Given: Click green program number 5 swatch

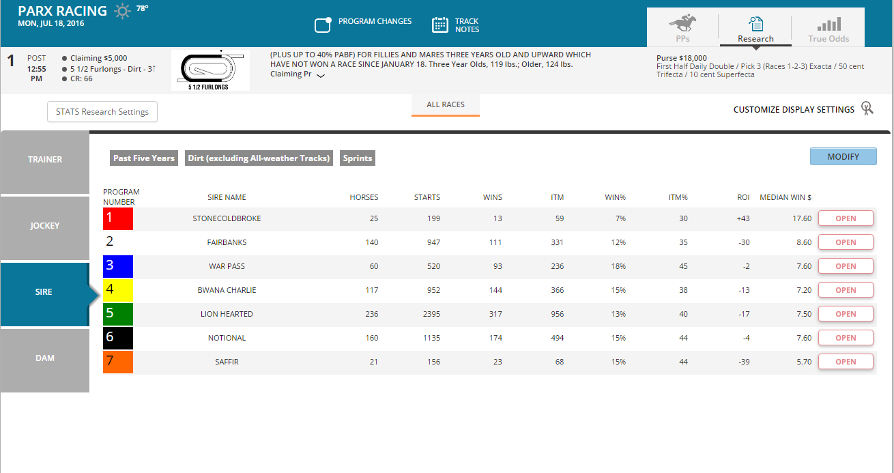Looking at the screenshot, I should [x=118, y=314].
